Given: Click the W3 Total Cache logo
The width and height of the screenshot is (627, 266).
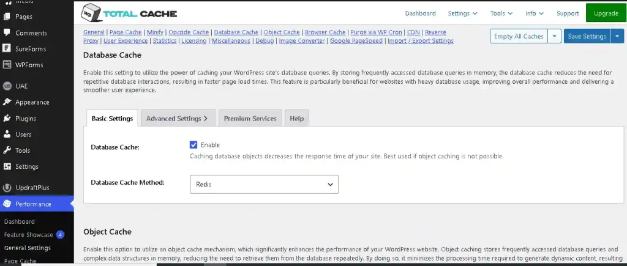Looking at the screenshot, I should [129, 13].
